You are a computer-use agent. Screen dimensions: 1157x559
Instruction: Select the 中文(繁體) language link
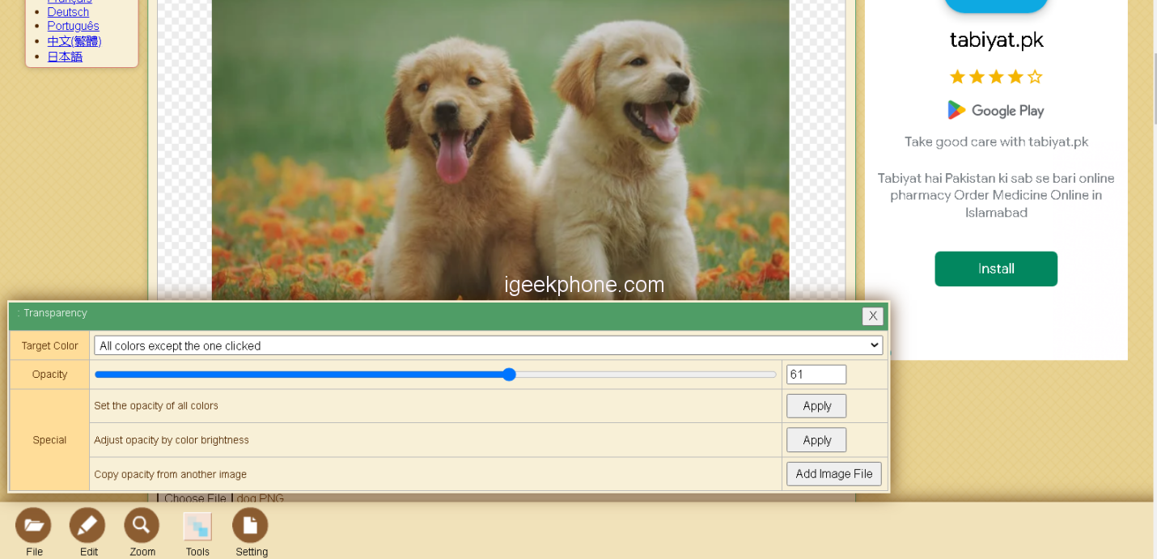74,41
